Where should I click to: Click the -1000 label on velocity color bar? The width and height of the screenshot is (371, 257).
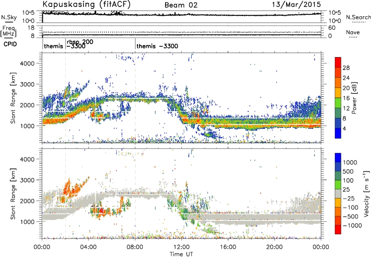tap(352, 225)
